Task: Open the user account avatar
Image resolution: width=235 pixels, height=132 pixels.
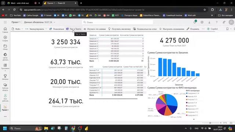Action: coord(231,22)
